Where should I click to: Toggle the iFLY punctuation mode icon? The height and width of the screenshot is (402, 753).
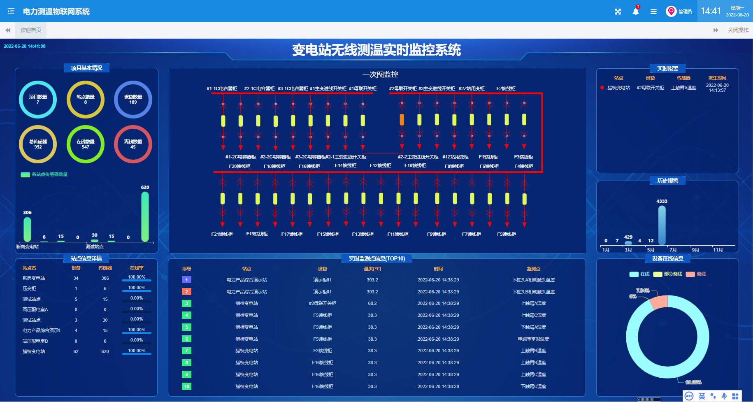click(713, 396)
